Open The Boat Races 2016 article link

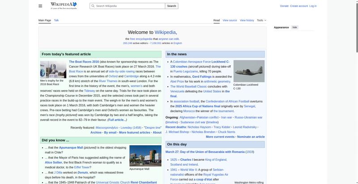(x=84, y=62)
